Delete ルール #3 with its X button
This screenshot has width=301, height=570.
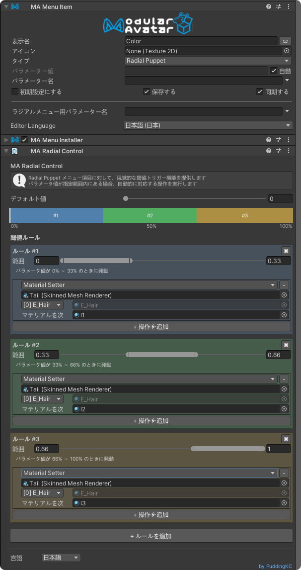tap(286, 439)
